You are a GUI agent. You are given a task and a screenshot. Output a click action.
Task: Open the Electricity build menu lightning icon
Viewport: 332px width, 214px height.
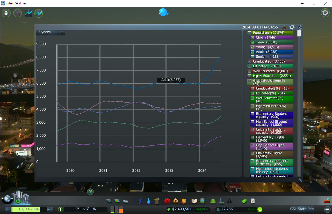click(140, 201)
